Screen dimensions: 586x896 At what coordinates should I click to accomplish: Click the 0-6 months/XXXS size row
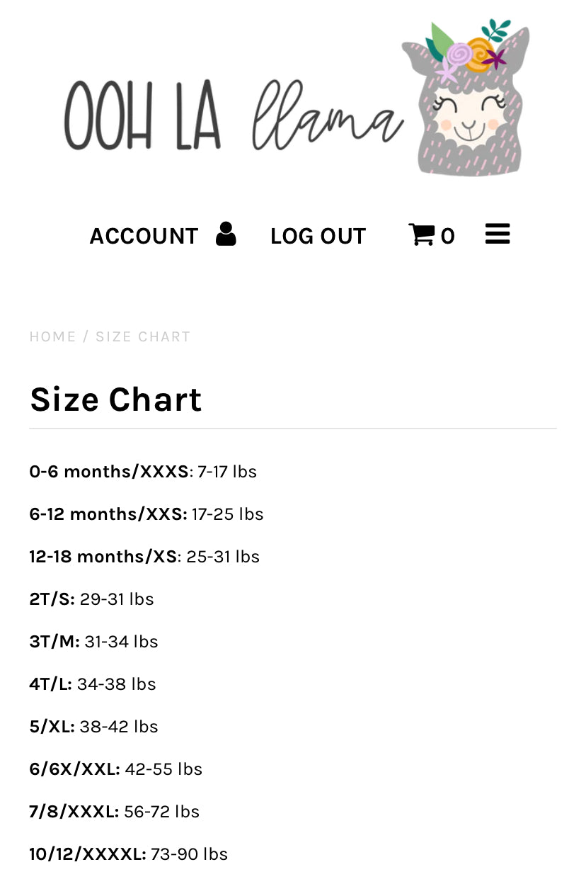(x=143, y=472)
